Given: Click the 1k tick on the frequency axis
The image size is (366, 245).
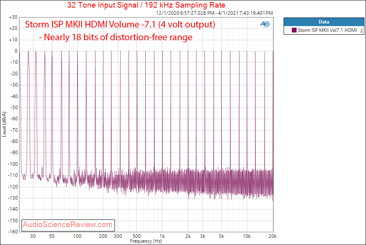Looking at the screenshot, I should tap(162, 236).
